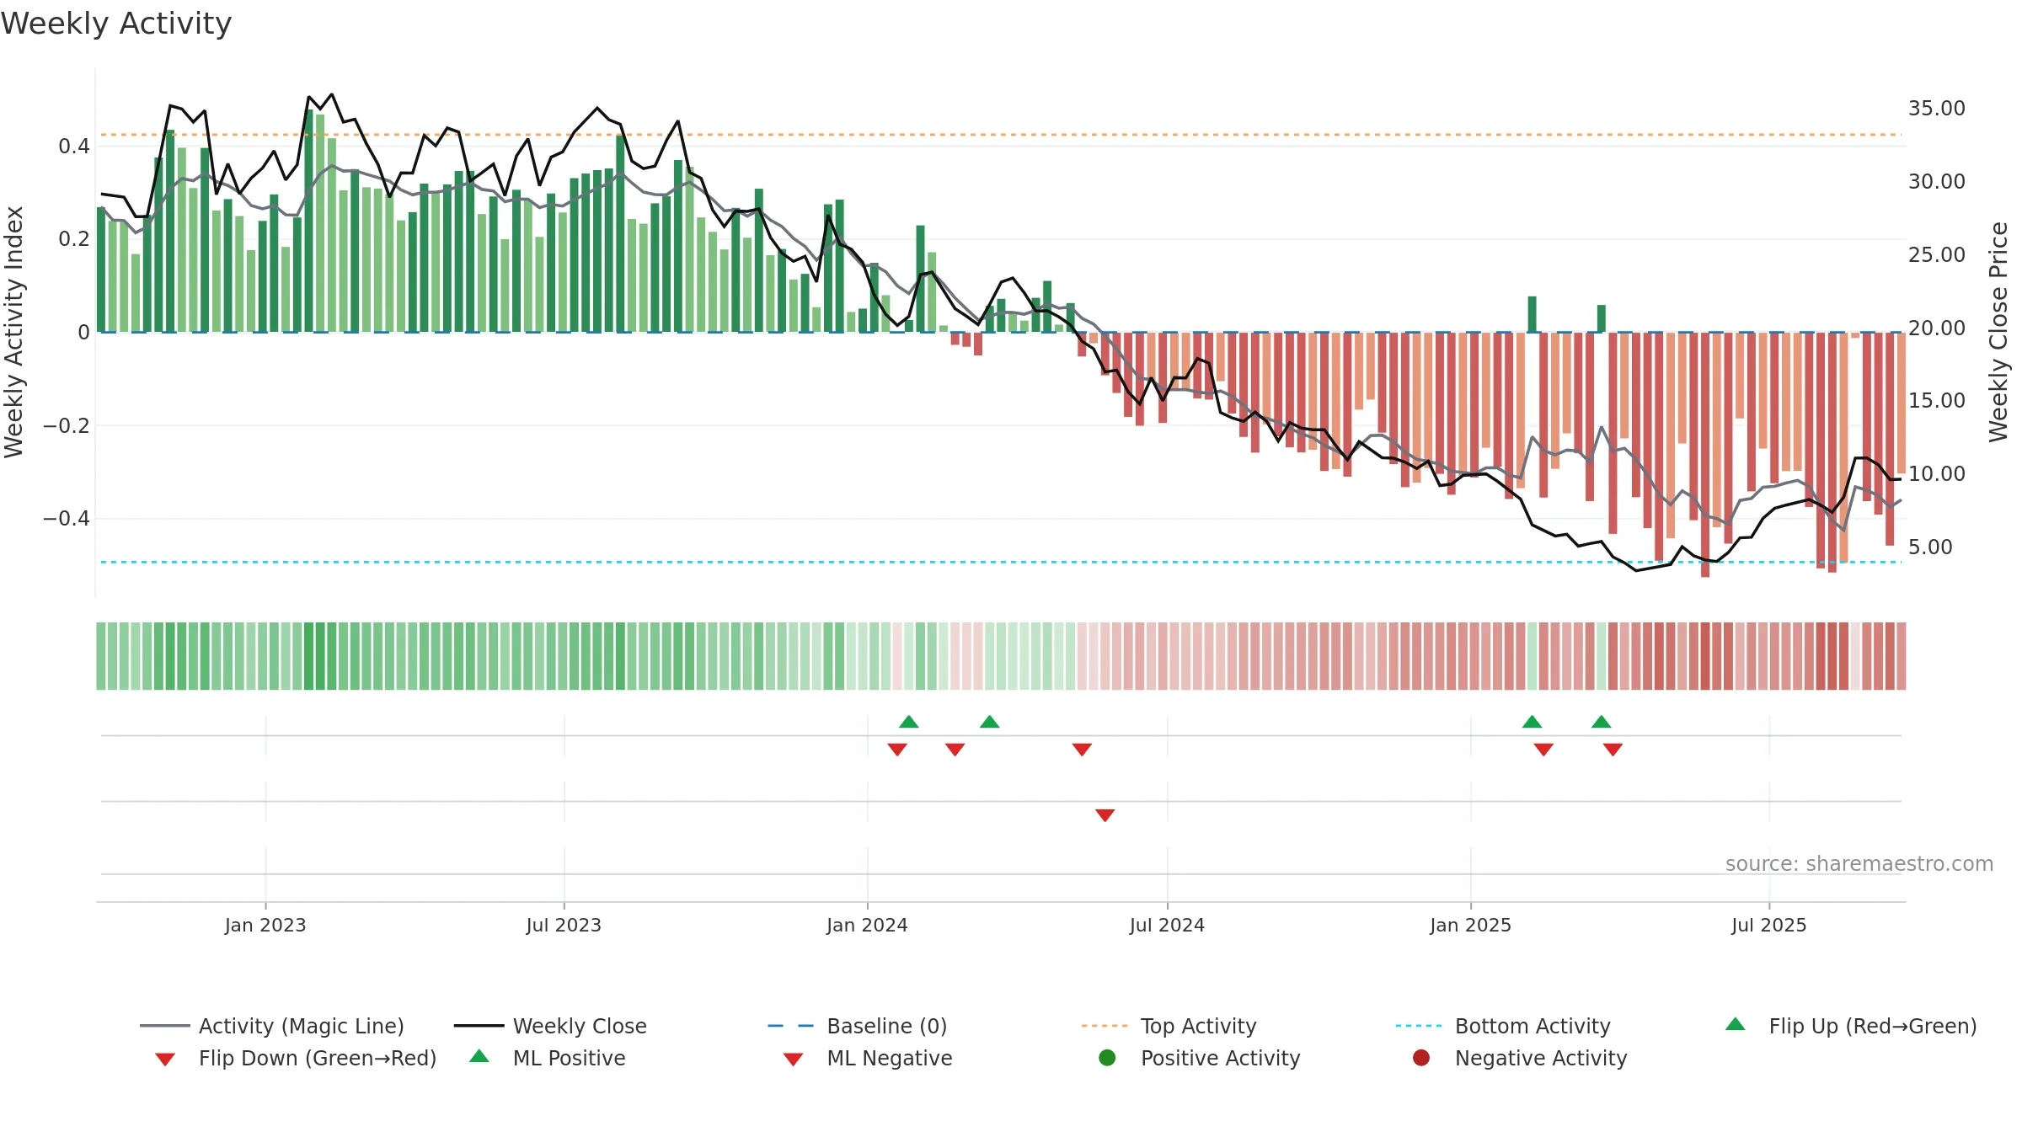This screenshot has height=1137, width=2022.
Task: Click the Jan 2025 x-axis label
Action: (1470, 926)
